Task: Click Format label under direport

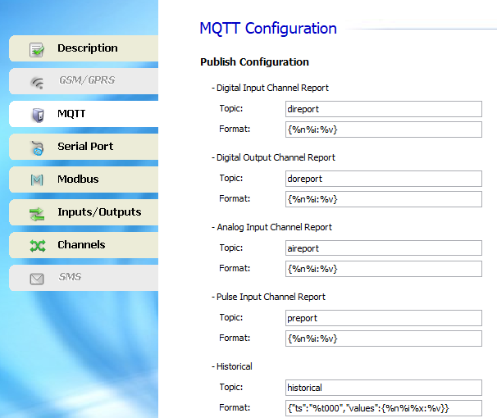Action: pos(235,129)
